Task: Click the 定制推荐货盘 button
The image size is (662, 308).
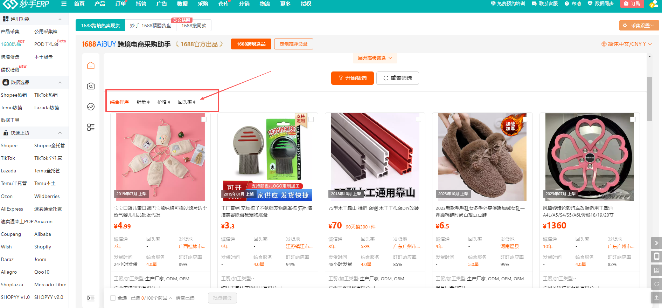Action: click(294, 44)
